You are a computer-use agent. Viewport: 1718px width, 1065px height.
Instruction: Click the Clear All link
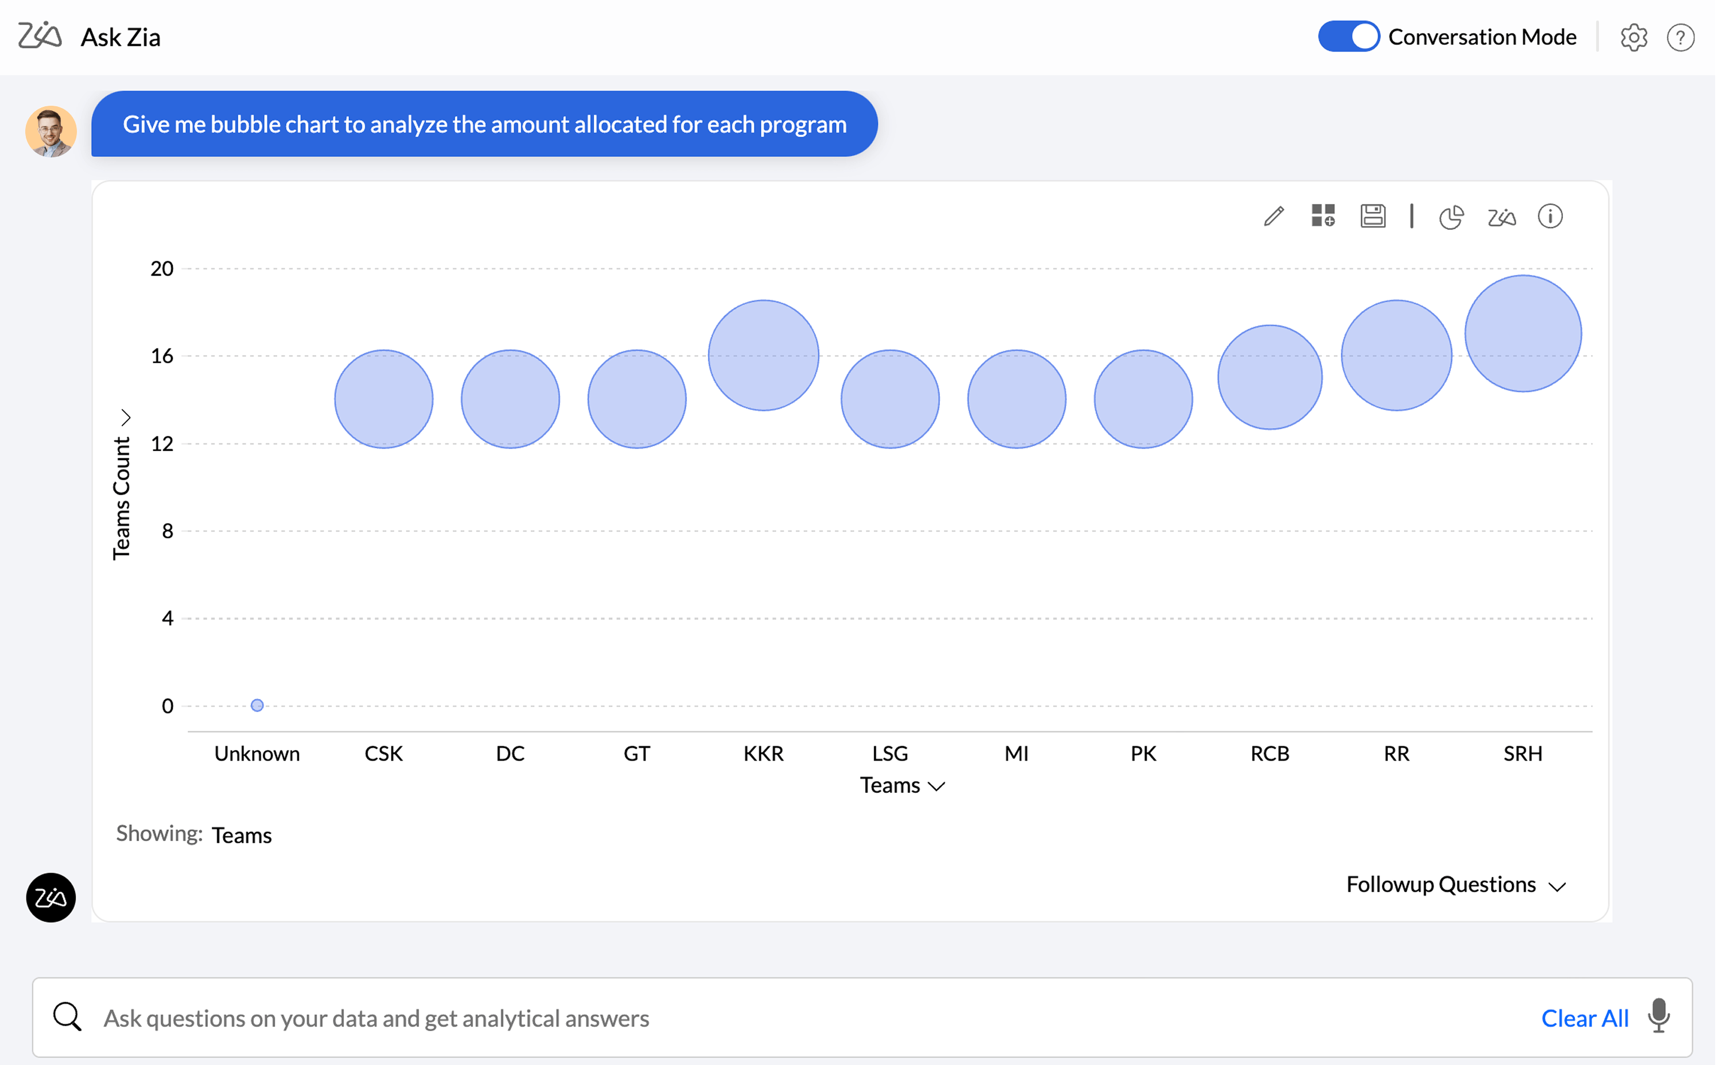click(1584, 1018)
